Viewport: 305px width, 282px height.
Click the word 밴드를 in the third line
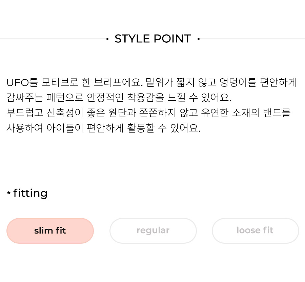pos(277,113)
